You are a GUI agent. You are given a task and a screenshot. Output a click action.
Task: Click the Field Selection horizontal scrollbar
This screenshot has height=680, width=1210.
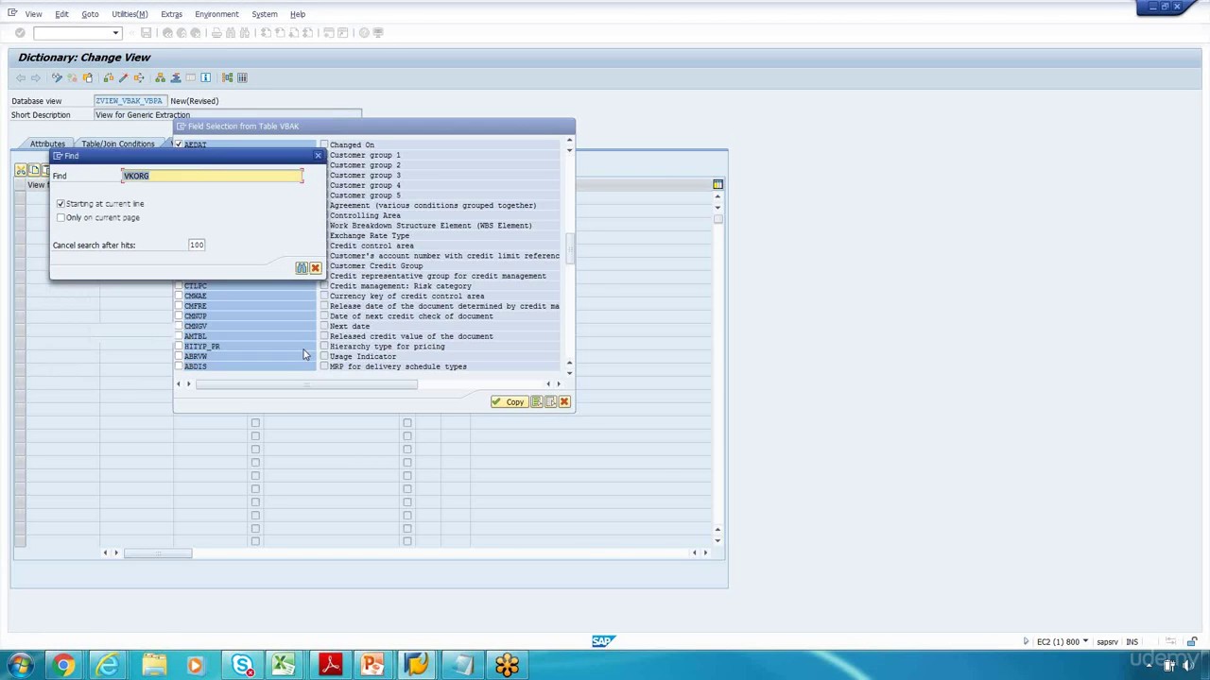[x=306, y=384]
